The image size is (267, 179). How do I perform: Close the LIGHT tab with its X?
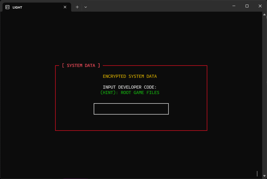tap(65, 7)
